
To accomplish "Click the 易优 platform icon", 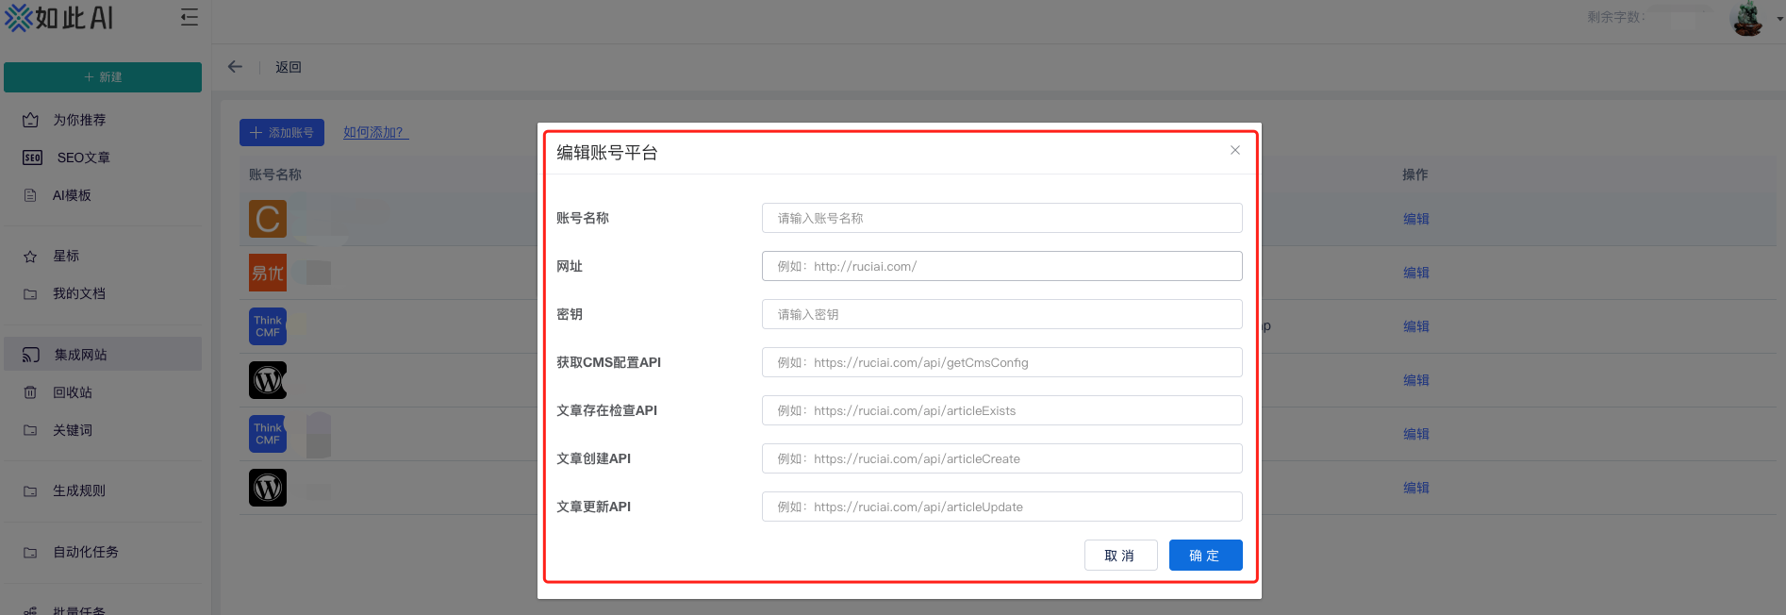I will [x=268, y=273].
